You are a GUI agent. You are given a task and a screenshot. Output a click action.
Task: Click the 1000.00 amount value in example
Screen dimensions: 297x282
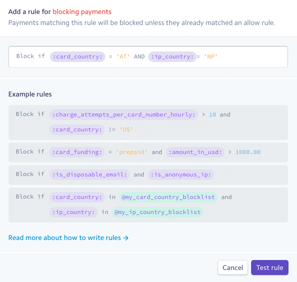[x=248, y=152]
